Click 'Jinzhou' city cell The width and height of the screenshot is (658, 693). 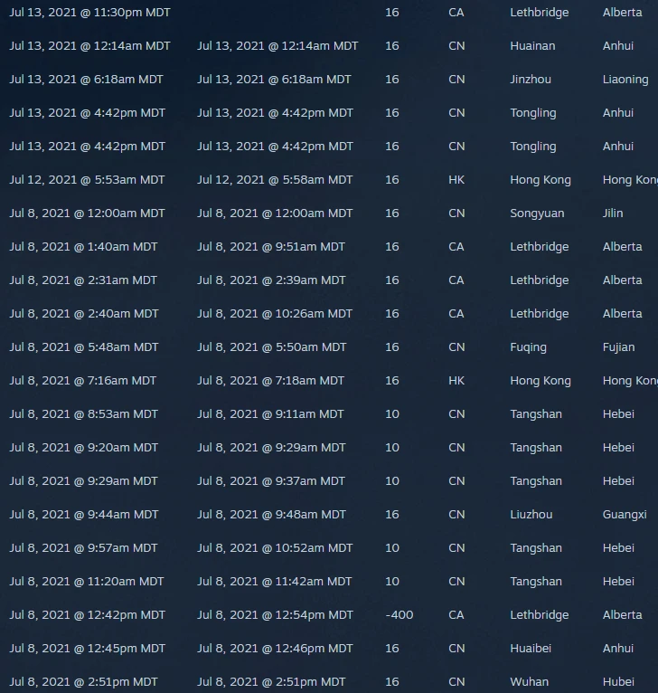click(531, 80)
